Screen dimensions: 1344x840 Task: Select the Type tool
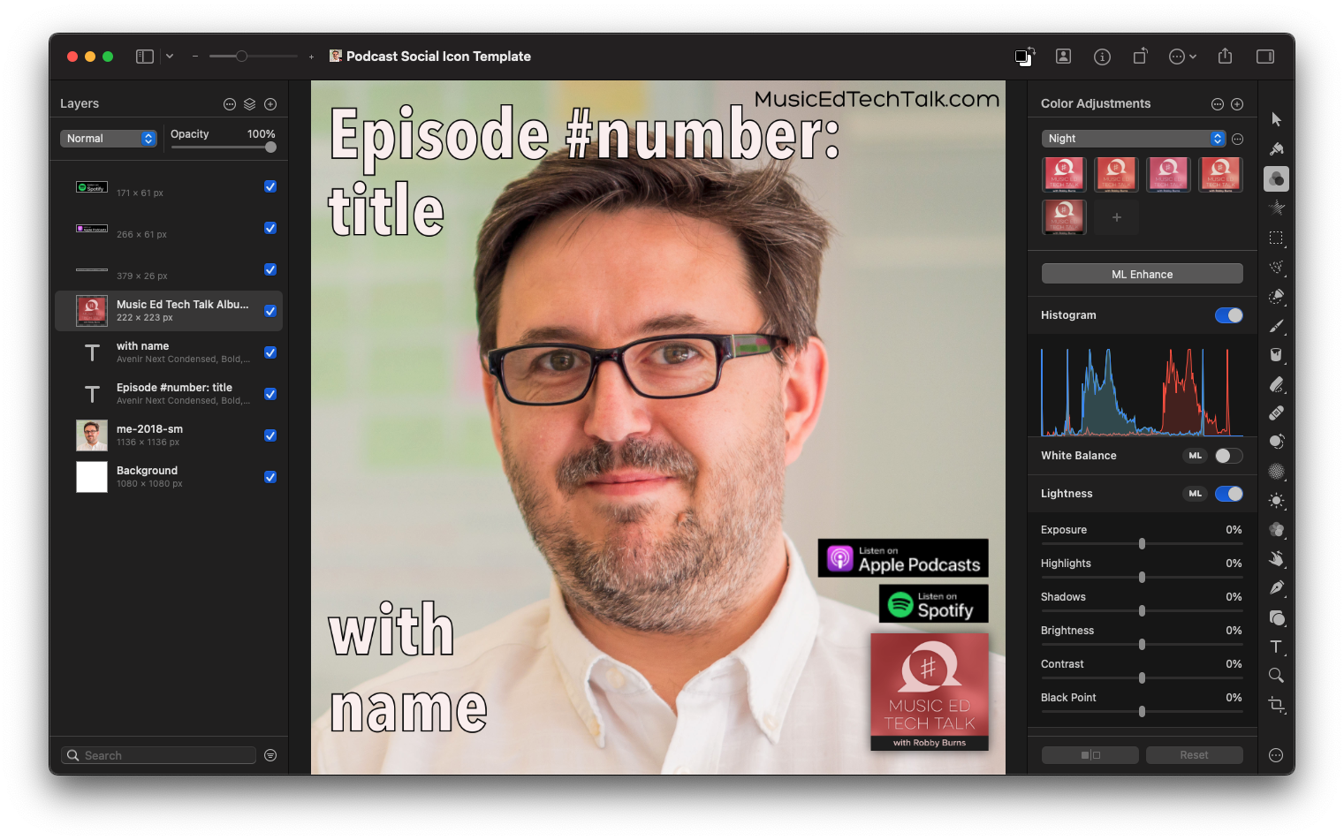tap(1276, 647)
